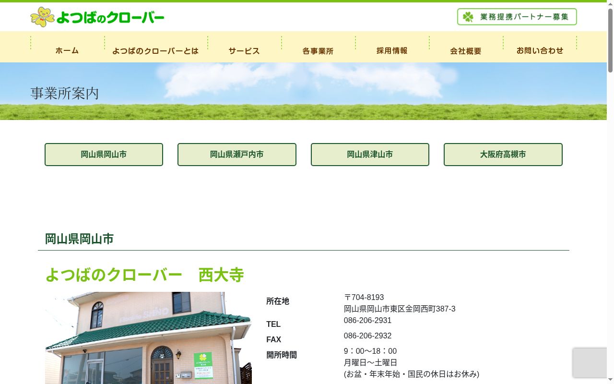The height and width of the screenshot is (384, 614).
Task: Click the holiday note (お盆・年末年始・国民の休日はお休み)
Action: (412, 374)
